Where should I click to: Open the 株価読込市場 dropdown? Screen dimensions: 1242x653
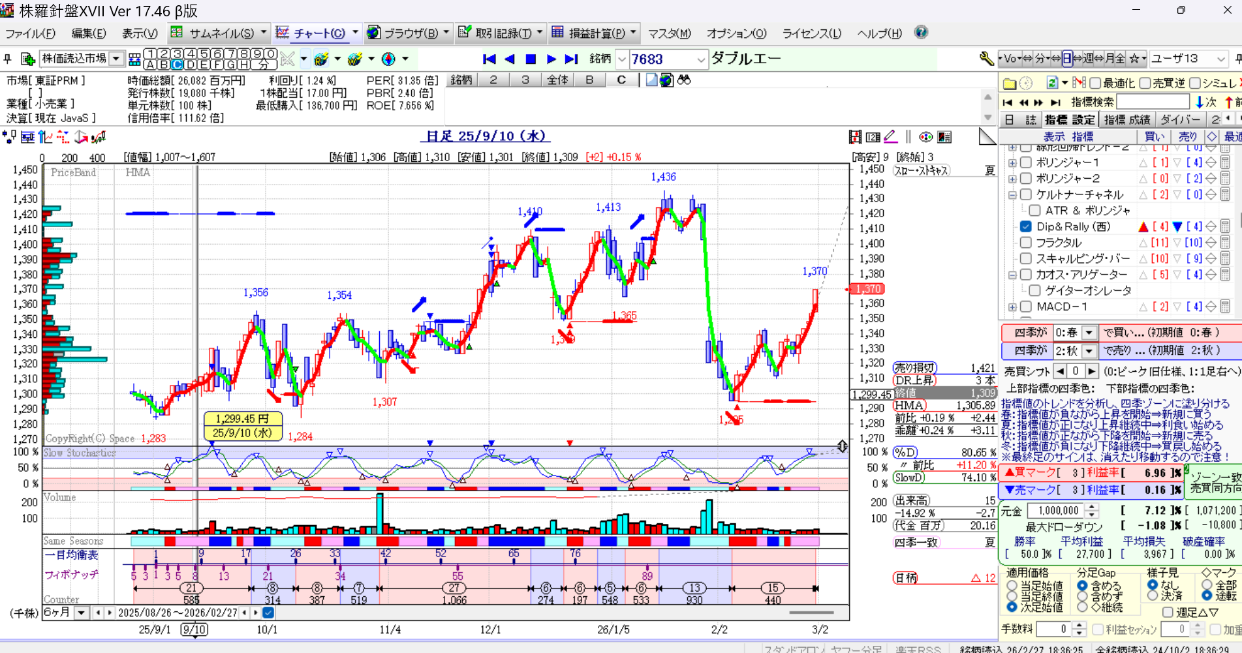[x=116, y=59]
